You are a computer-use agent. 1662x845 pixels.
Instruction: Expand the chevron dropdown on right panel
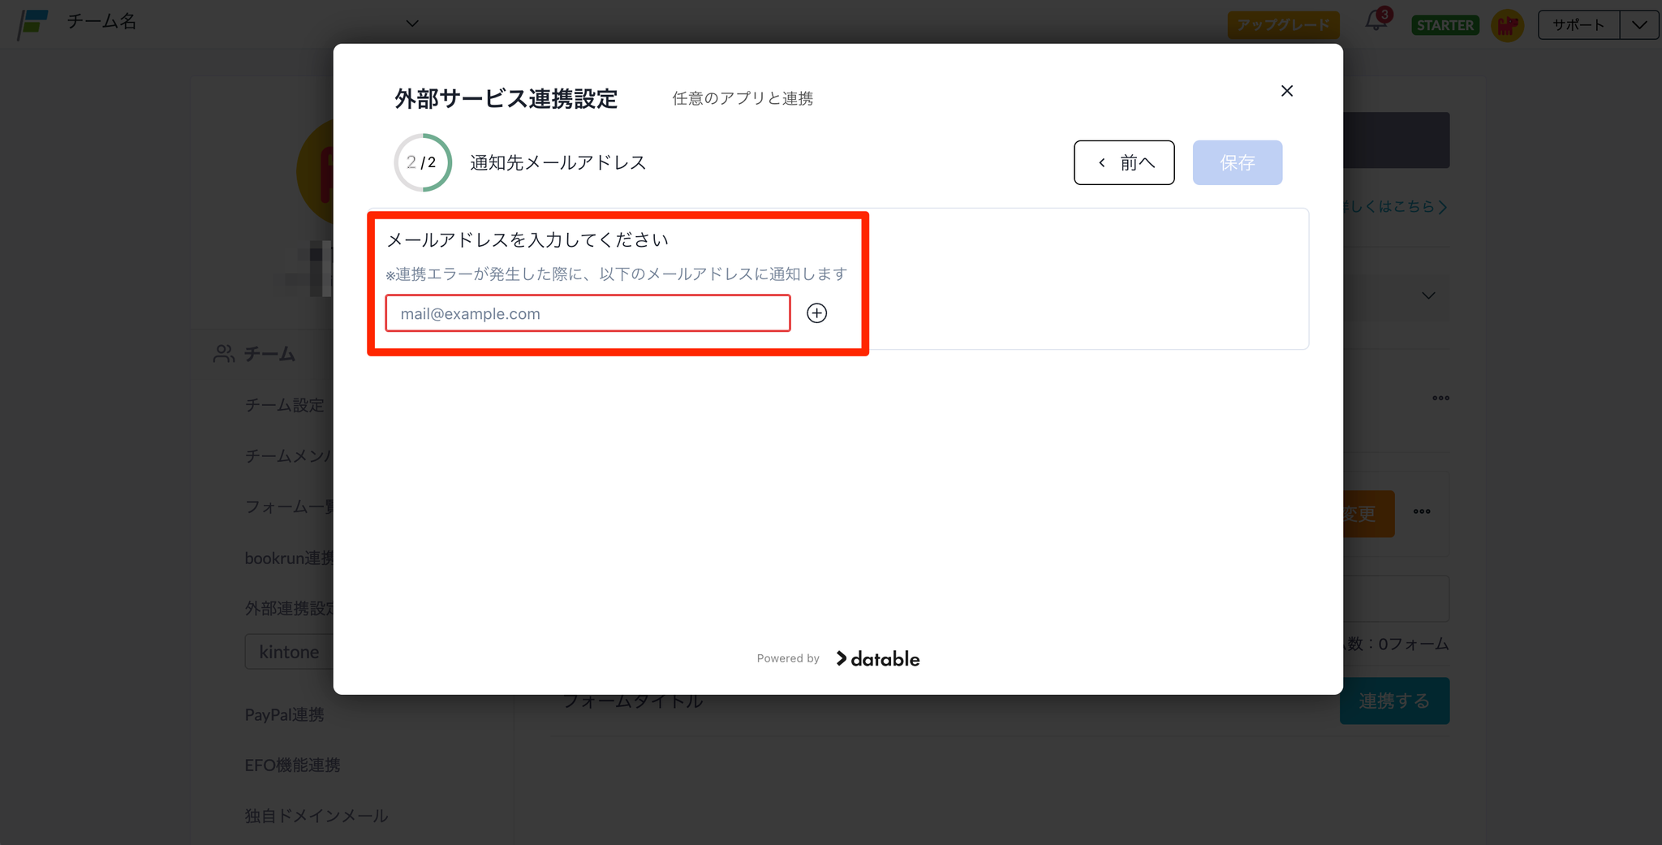click(x=1428, y=295)
